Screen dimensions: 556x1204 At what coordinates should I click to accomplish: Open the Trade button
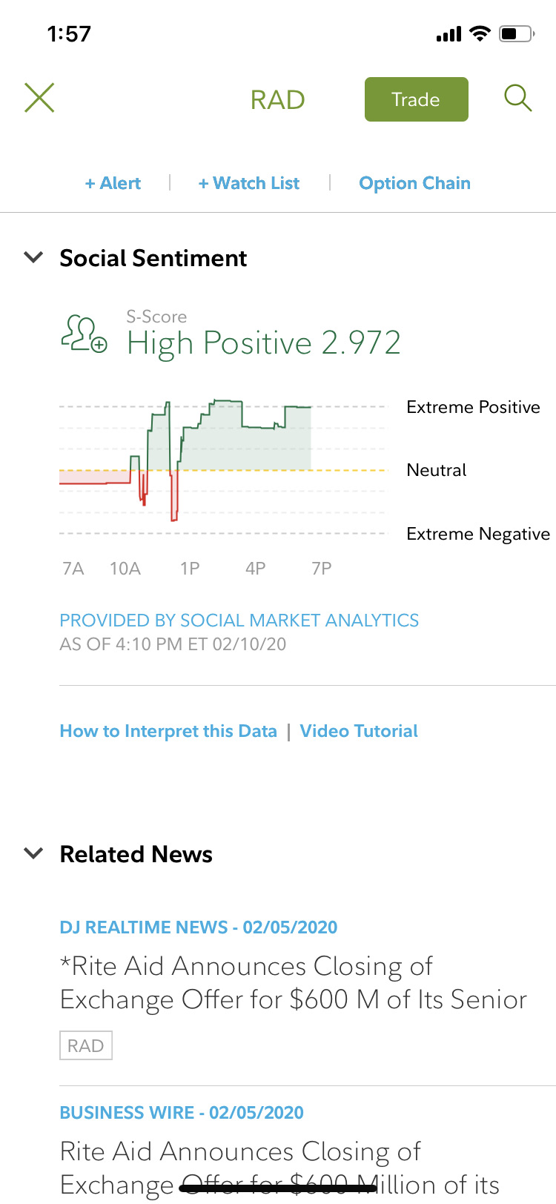click(416, 99)
